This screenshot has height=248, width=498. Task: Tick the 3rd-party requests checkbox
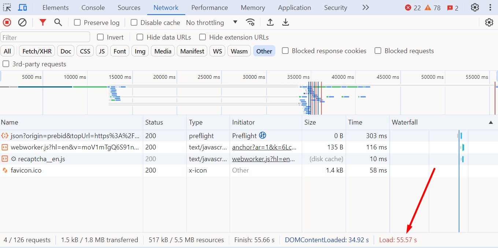(x=6, y=64)
